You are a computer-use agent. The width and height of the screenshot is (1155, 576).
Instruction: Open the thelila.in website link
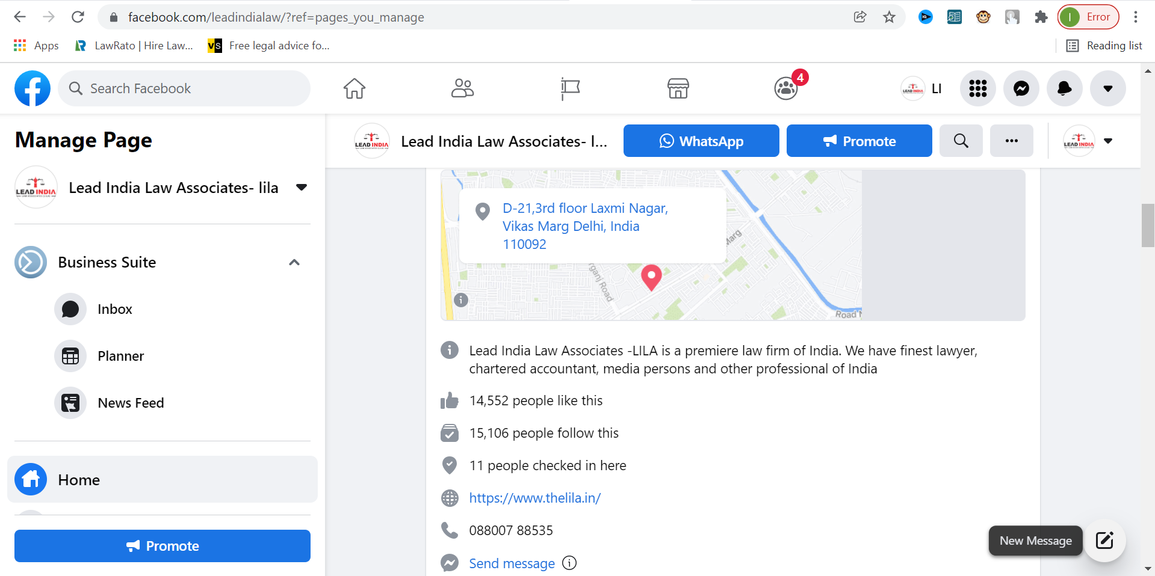point(534,498)
